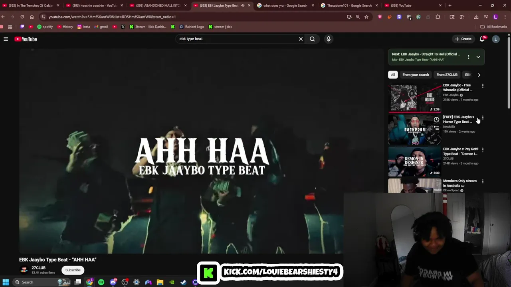Image resolution: width=511 pixels, height=287 pixels.
Task: Open 'EBK Jaaybo x Pay Gotti' title
Action: point(460,151)
